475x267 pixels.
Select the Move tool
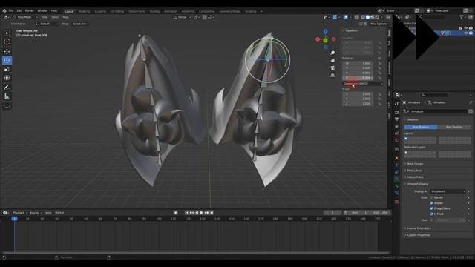pyautogui.click(x=7, y=51)
